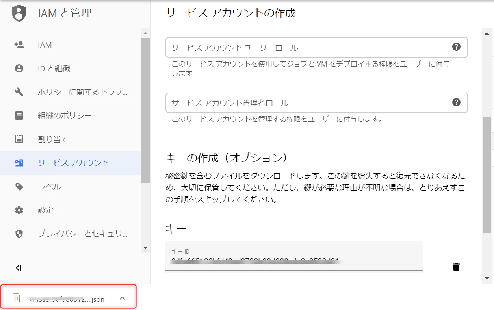Click the サービス アカウント ユーザーロール input field
Screen dimensions: 494x310
(316, 48)
